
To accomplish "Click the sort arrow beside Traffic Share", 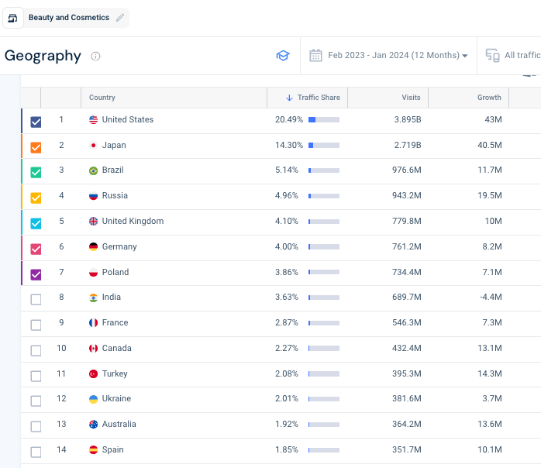I will point(289,98).
